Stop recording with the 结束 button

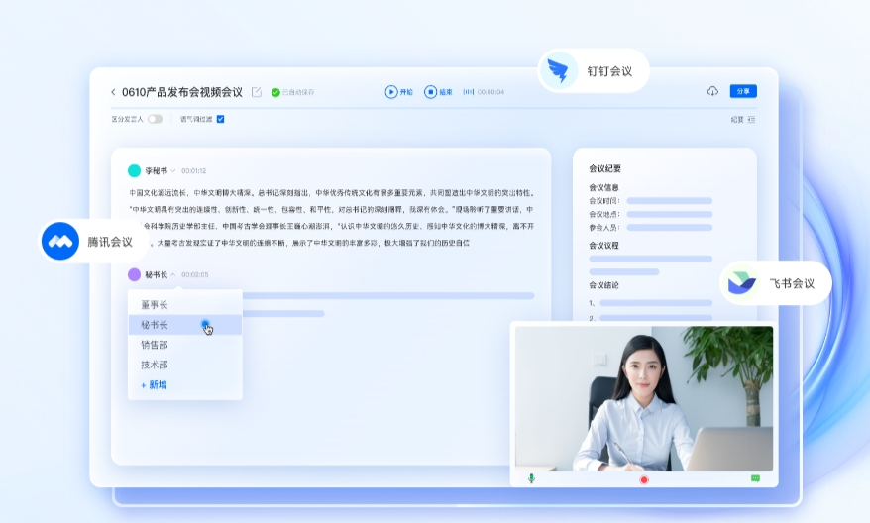tap(438, 92)
